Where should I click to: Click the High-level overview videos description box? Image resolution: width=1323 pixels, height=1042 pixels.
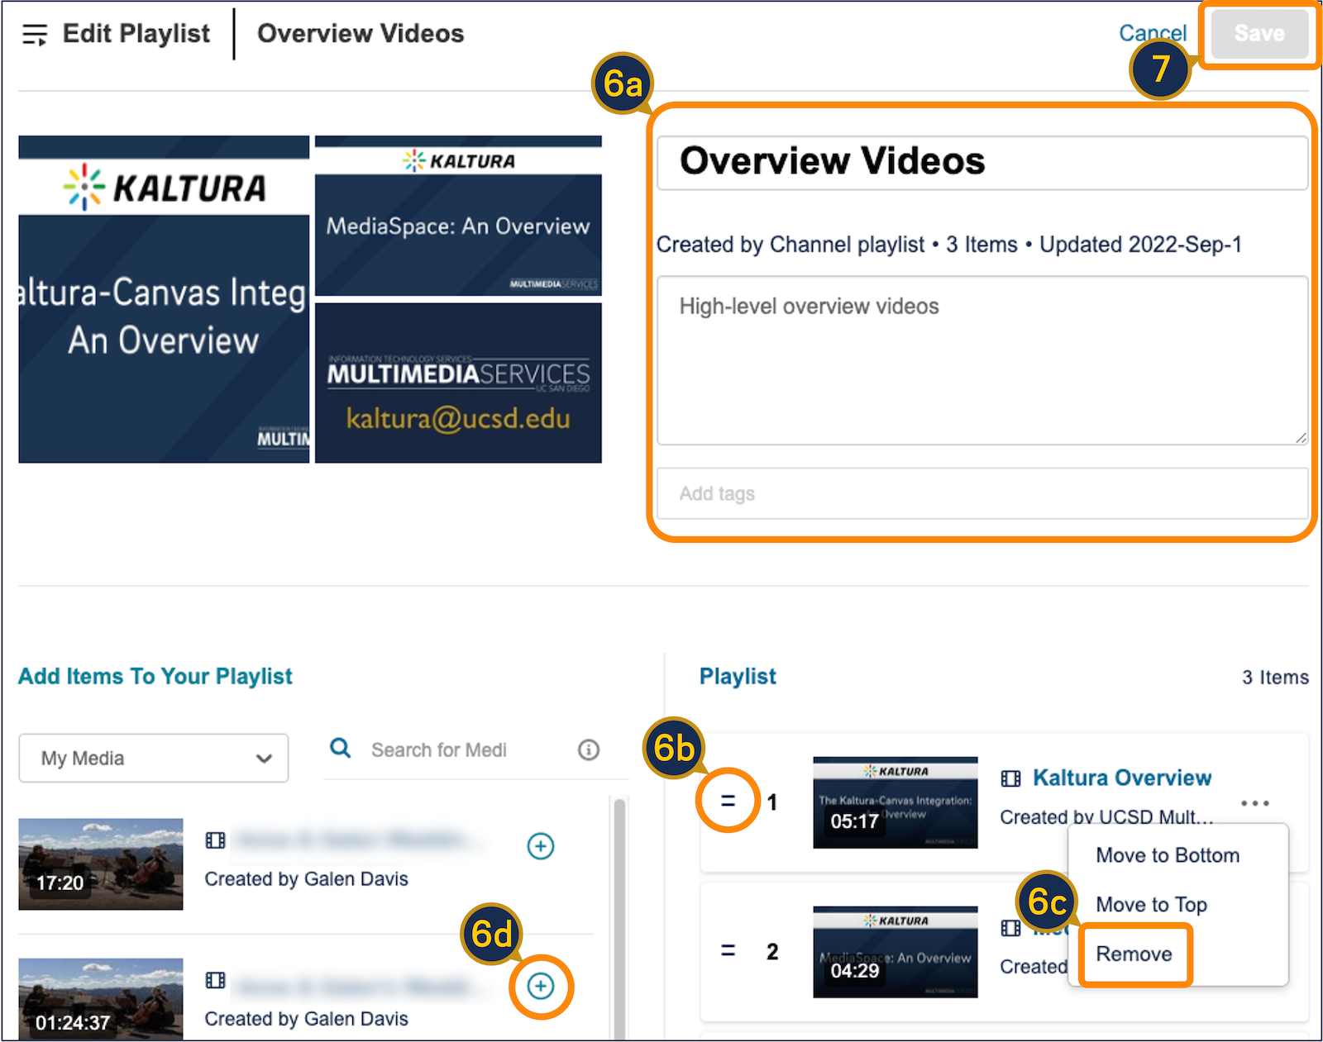(982, 360)
